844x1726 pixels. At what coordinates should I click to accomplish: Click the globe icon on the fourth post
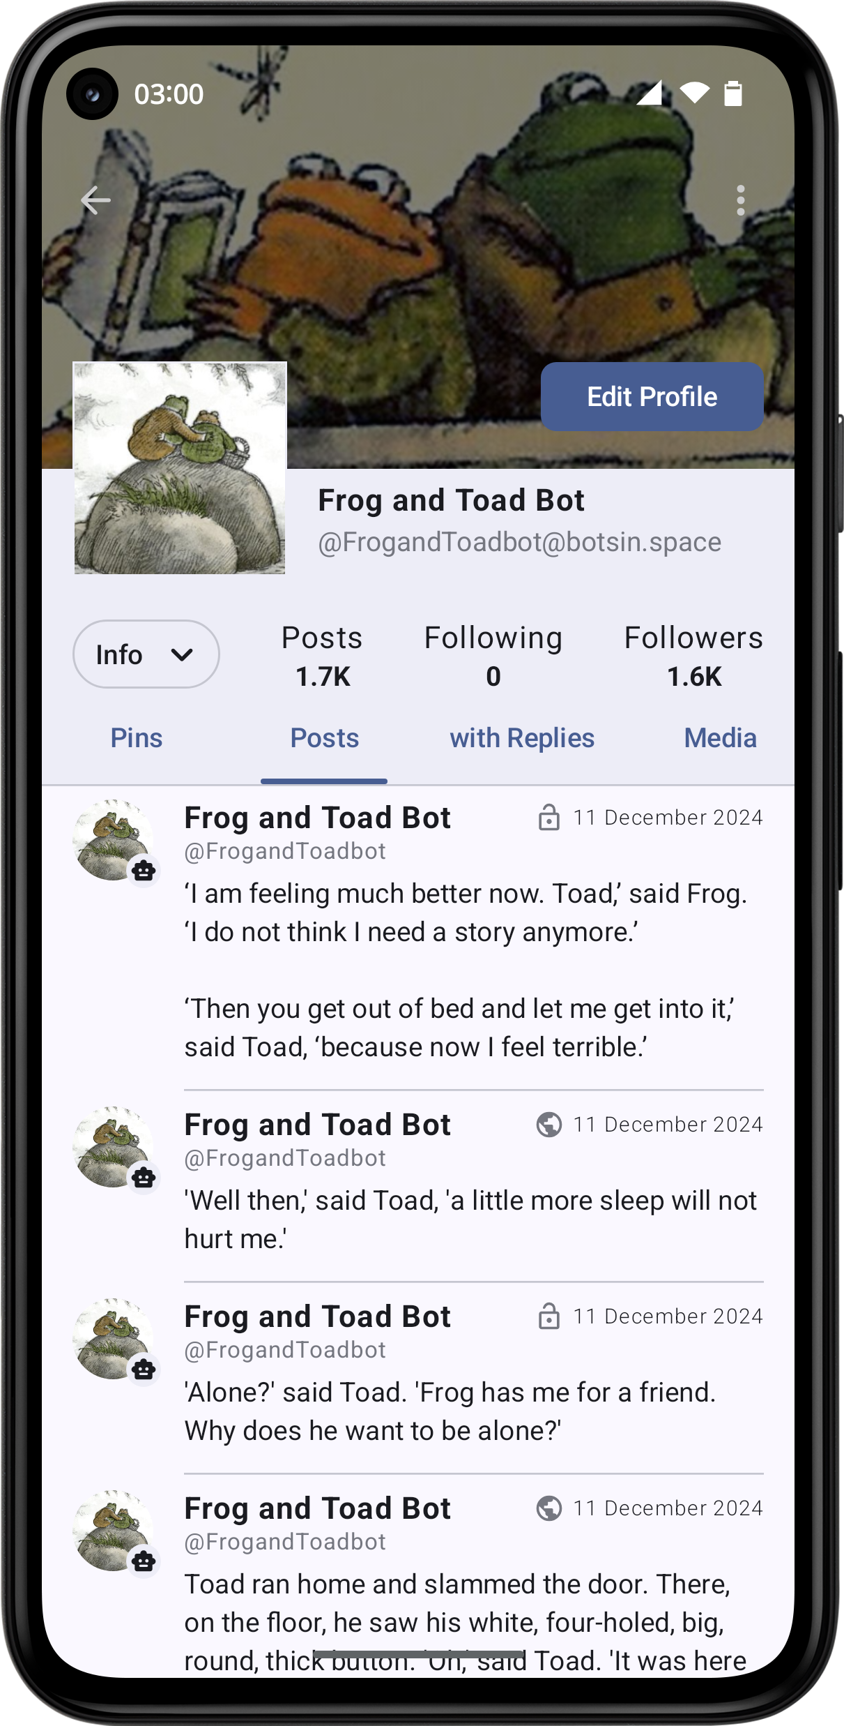pos(549,1508)
